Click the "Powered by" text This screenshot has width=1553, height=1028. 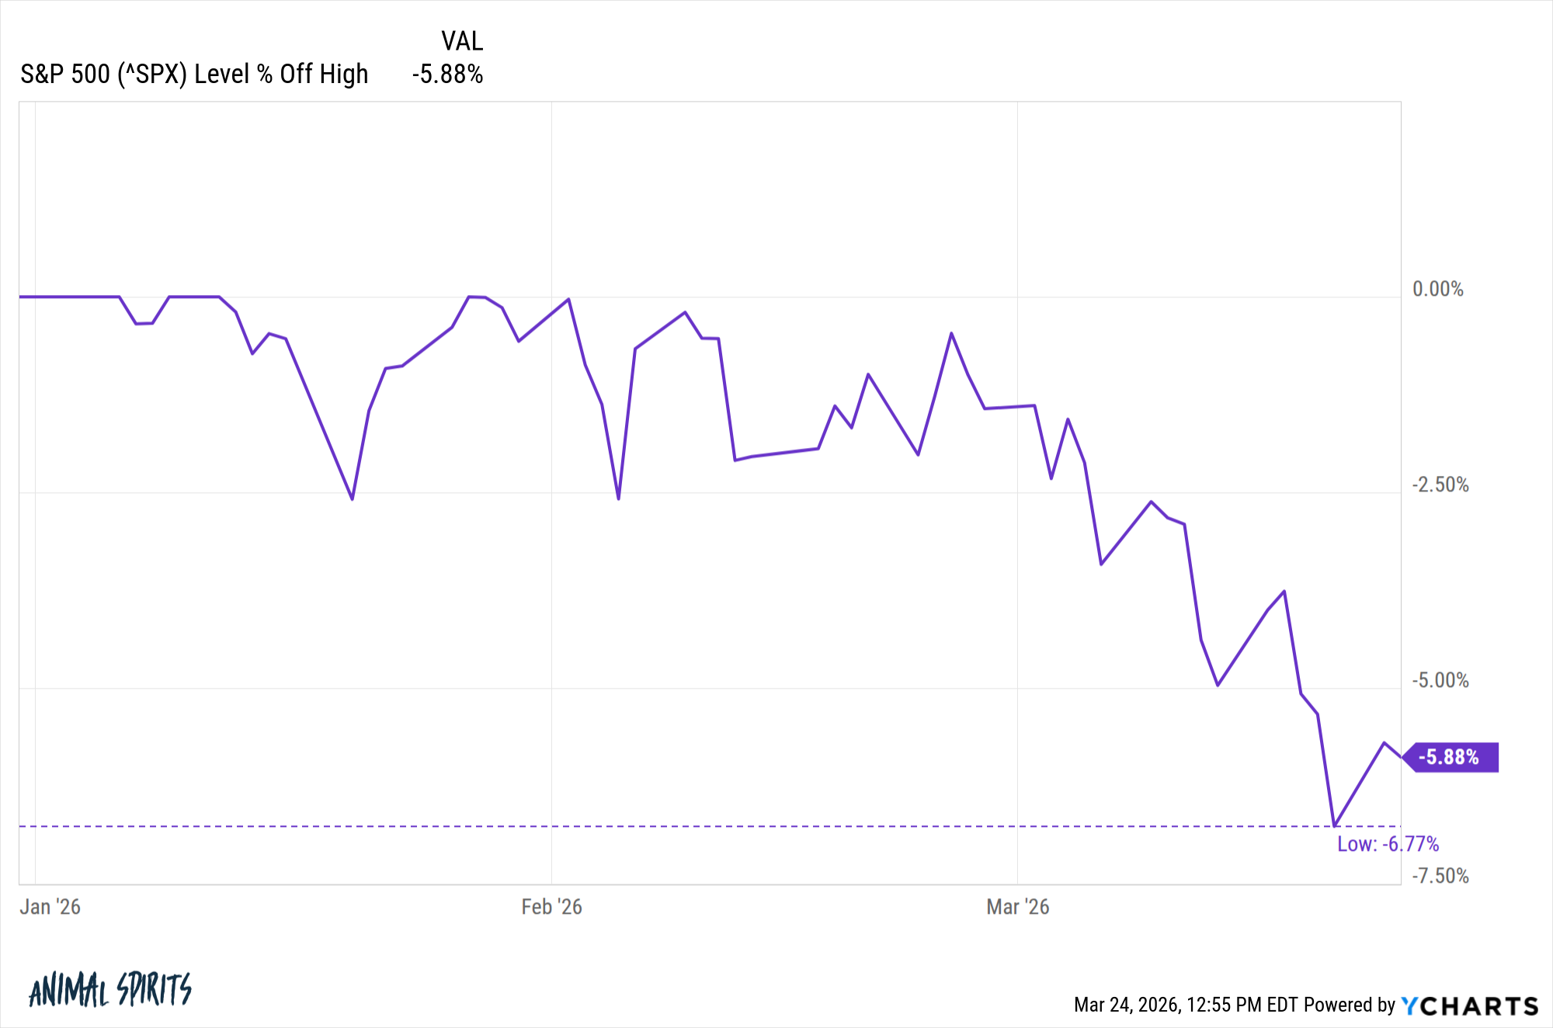coord(1350,1005)
